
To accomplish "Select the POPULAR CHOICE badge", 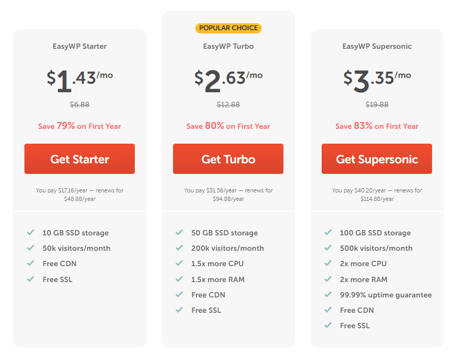I will [228, 28].
